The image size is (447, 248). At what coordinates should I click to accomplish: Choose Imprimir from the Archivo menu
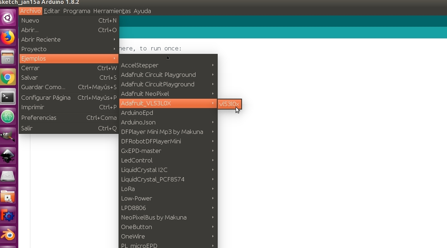coord(69,107)
